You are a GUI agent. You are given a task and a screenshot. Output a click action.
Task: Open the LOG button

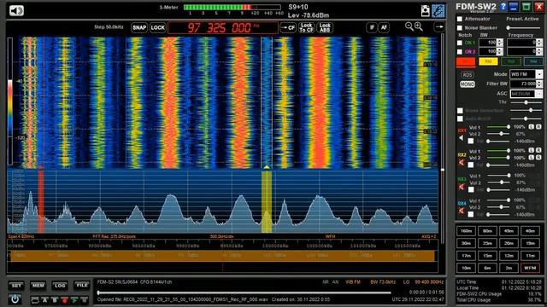coord(60,286)
